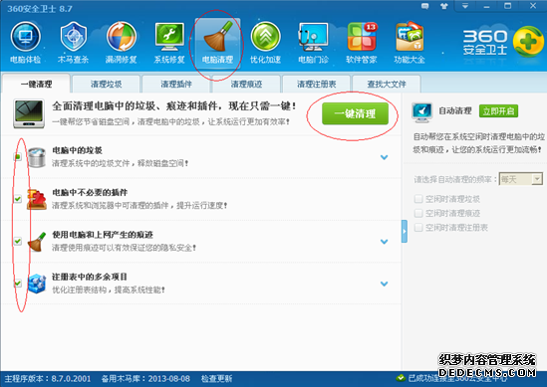The image size is (547, 387).
Task: Click 备用木马库 2013-08-08 text
Action: [145, 379]
